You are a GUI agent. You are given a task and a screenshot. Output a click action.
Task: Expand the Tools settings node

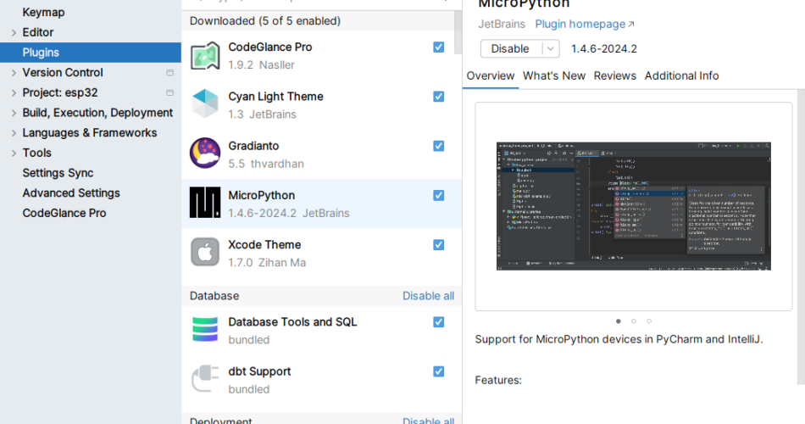click(14, 153)
